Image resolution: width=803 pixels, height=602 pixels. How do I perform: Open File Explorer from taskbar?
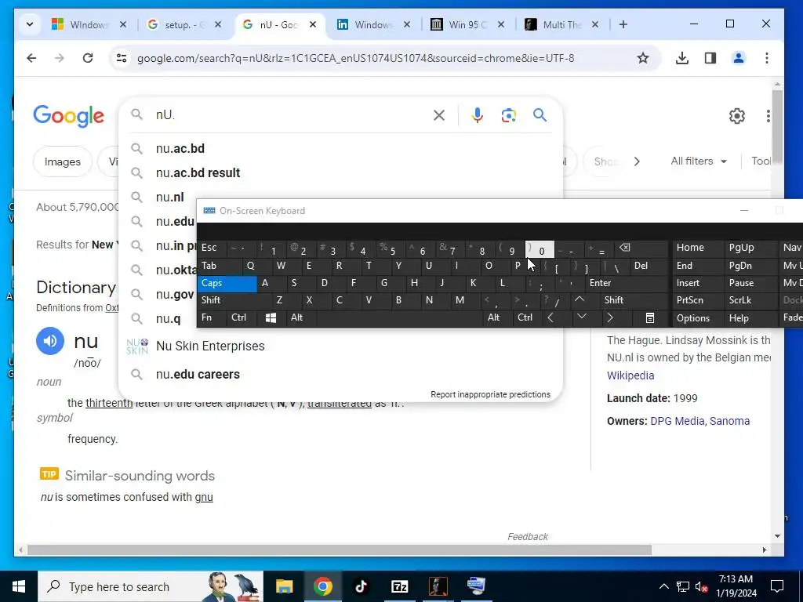[284, 586]
